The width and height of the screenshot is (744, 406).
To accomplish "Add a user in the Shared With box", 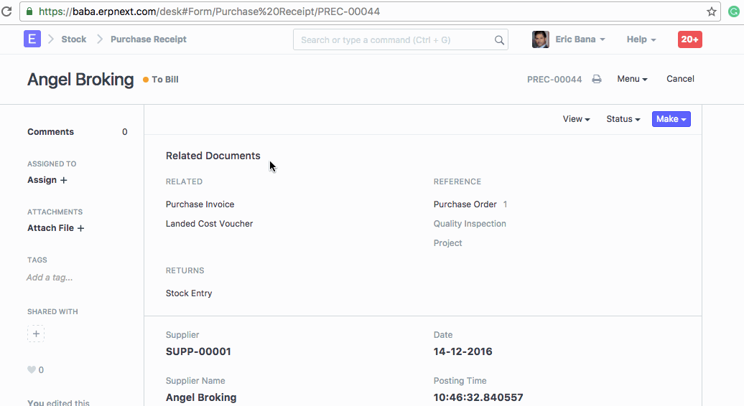I will [x=36, y=334].
